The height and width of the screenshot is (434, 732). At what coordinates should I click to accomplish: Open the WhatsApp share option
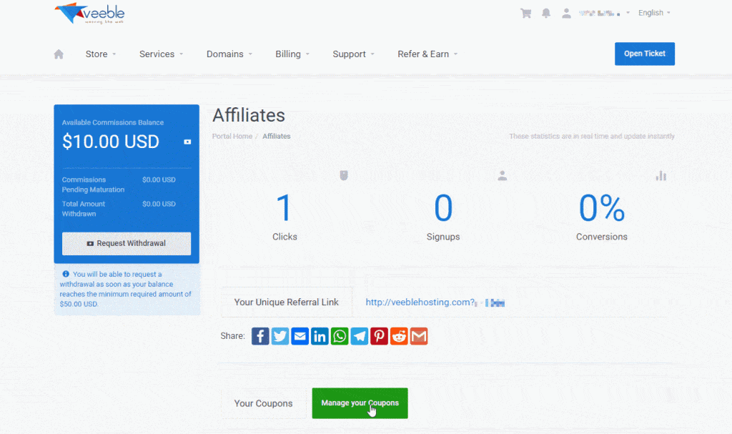point(340,336)
